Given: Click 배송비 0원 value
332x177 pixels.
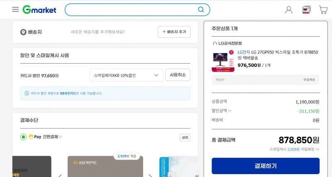Looking at the screenshot, I should point(316,120).
